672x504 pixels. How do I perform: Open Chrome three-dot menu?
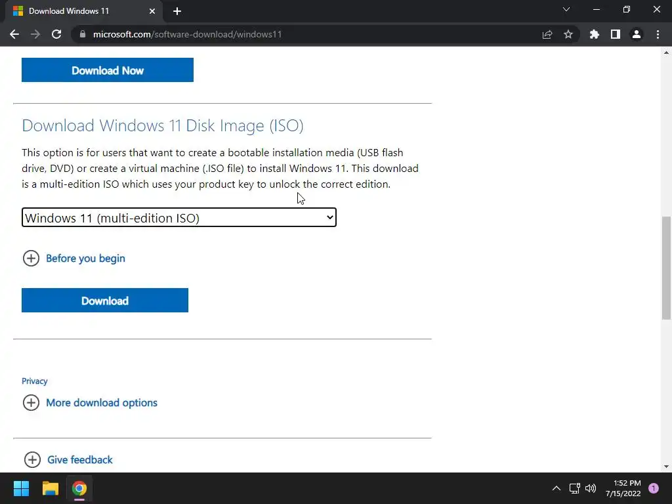(658, 34)
